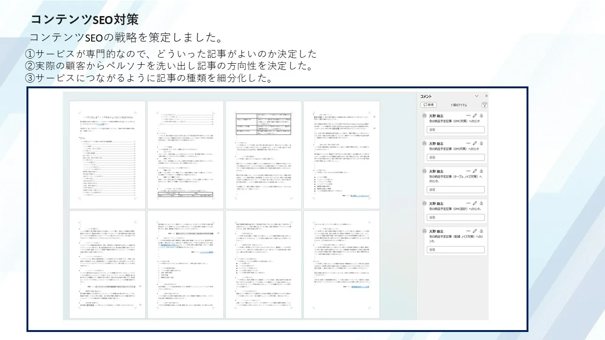Click author avatar on the EMI対策 comment
The height and width of the screenshot is (340, 605).
(x=424, y=143)
